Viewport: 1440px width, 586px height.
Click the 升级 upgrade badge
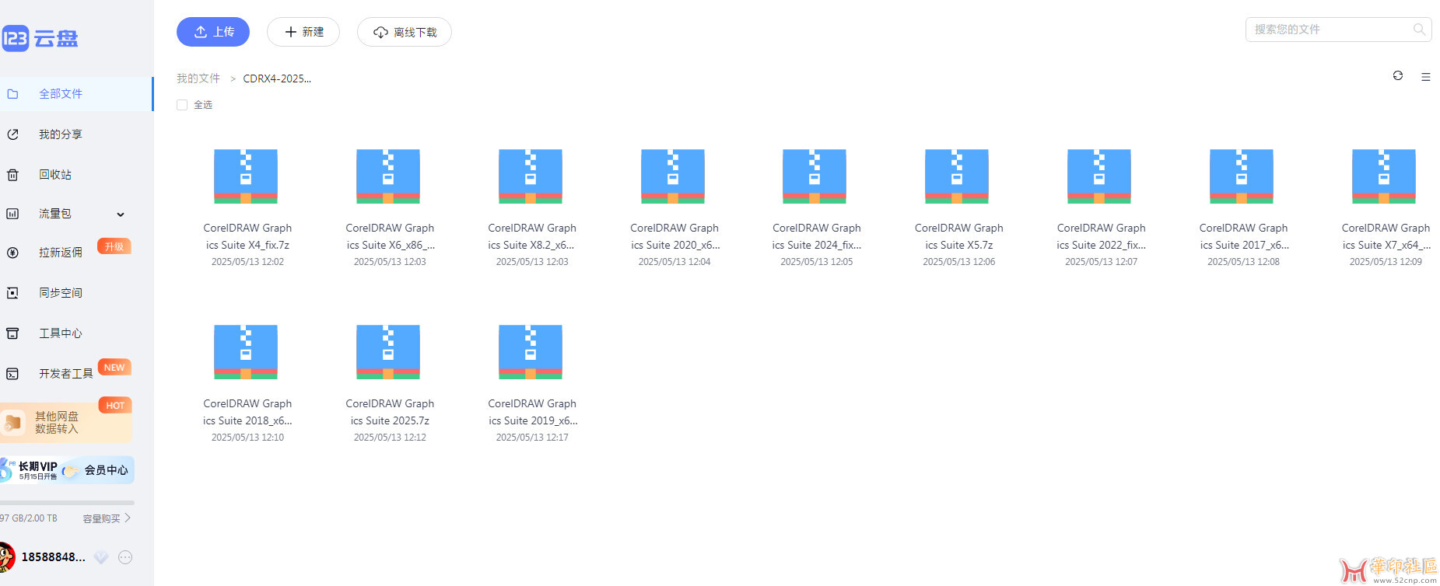[x=114, y=246]
